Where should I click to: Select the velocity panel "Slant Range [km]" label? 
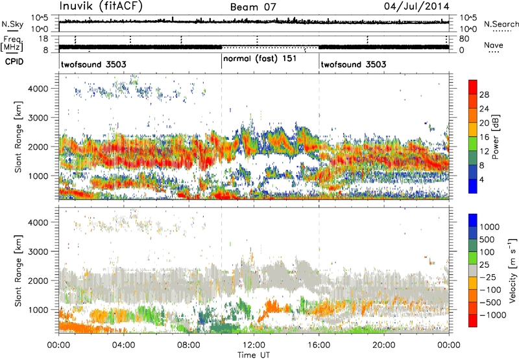click(x=18, y=271)
